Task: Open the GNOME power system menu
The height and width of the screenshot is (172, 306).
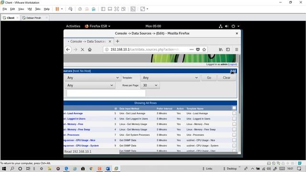Action: (x=235, y=26)
